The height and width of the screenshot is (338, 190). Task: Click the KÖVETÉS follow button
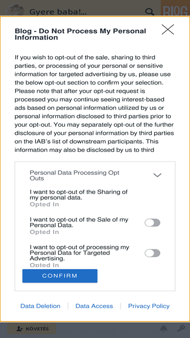[32, 328]
